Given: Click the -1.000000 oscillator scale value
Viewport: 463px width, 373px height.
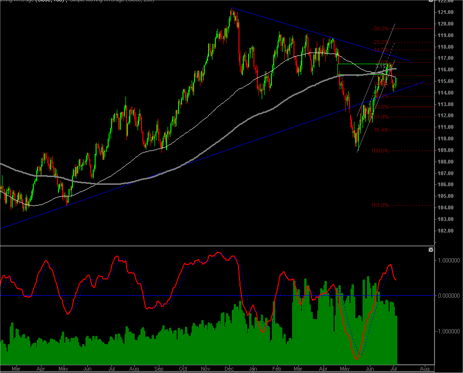Looking at the screenshot, I should coord(448,332).
